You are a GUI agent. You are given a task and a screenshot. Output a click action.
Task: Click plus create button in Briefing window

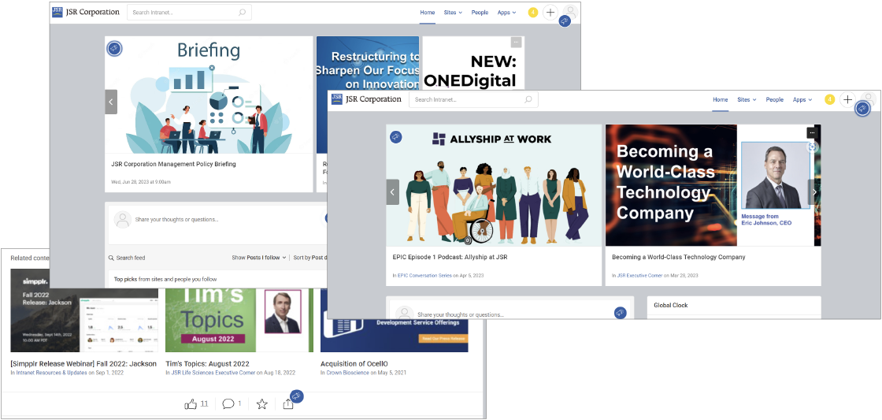550,13
